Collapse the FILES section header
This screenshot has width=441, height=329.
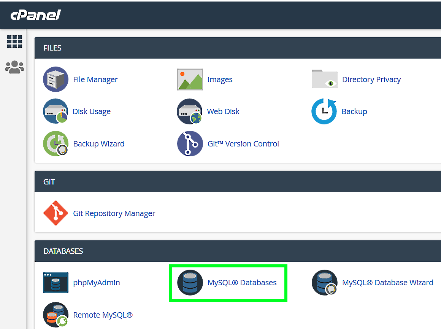[x=238, y=48]
